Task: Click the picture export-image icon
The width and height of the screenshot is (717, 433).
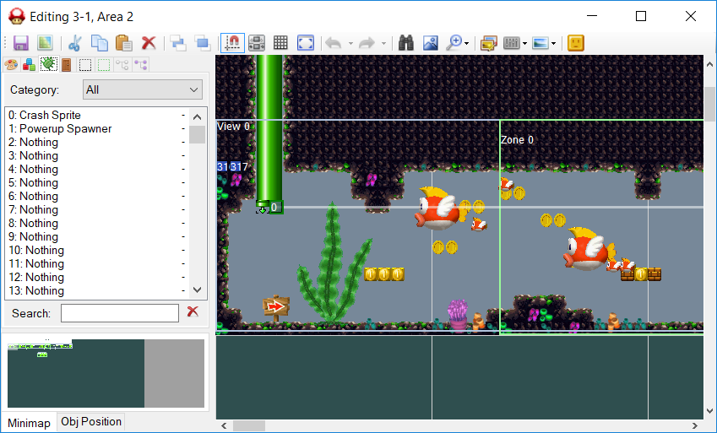Action: pos(431,43)
